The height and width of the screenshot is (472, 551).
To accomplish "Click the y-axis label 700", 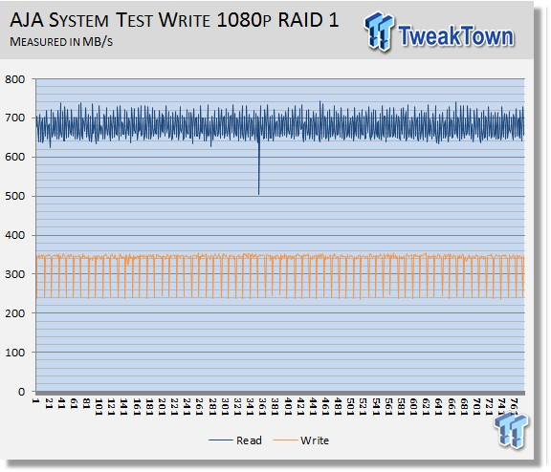I will (15, 118).
